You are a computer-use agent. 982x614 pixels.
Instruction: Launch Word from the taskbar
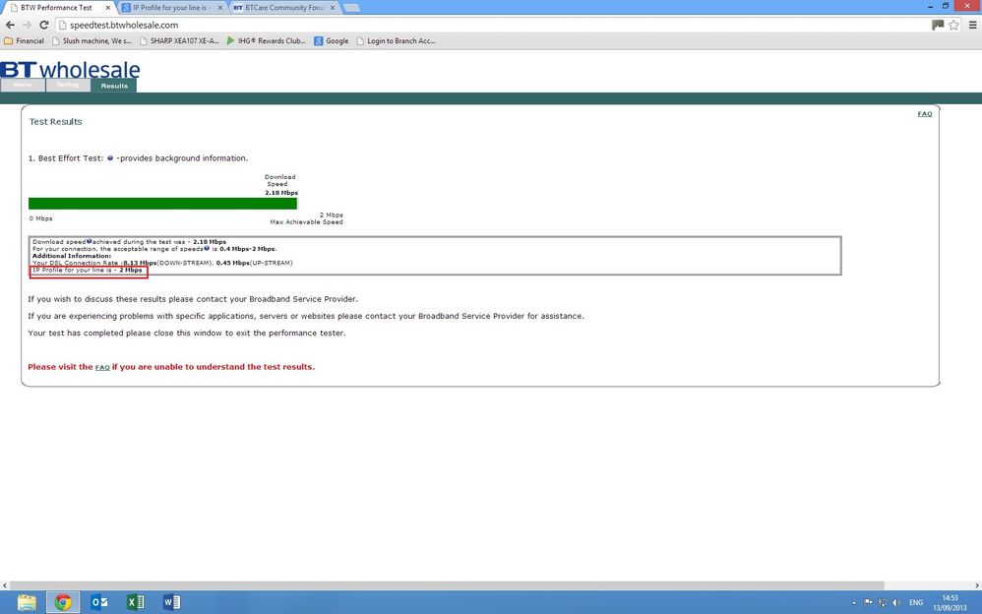pyautogui.click(x=171, y=602)
